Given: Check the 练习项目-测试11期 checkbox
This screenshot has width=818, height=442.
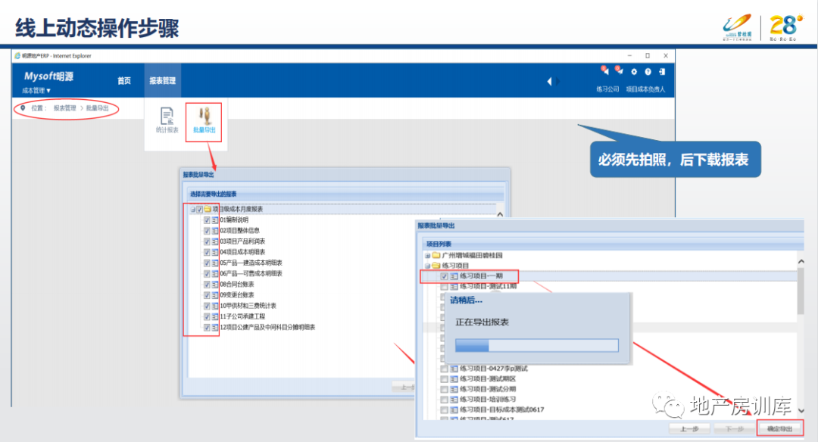Looking at the screenshot, I should [x=445, y=287].
